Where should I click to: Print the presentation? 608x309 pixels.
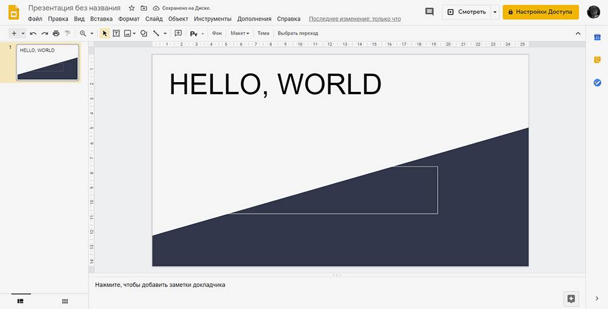(56, 33)
